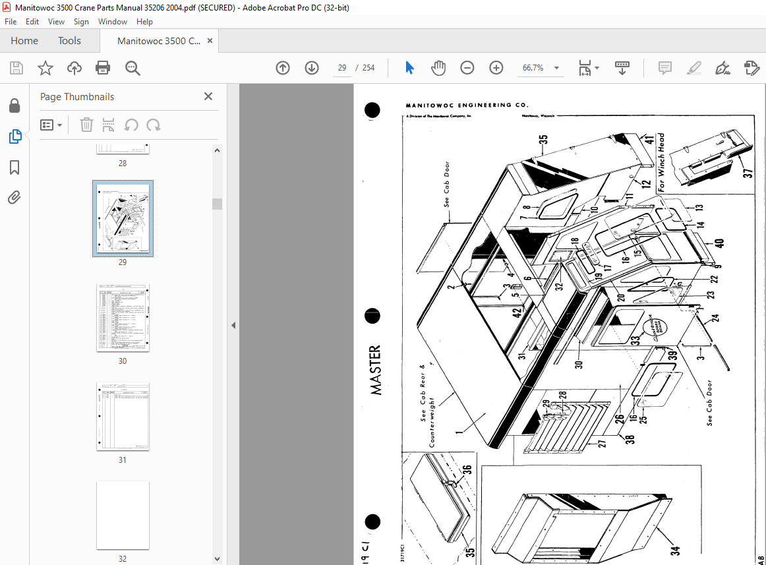
Task: Switch to the Home tab
Action: coord(24,41)
